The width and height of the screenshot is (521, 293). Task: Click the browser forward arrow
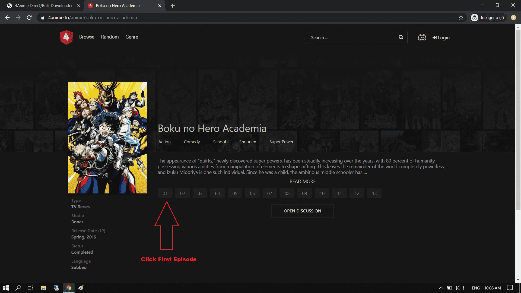18,18
